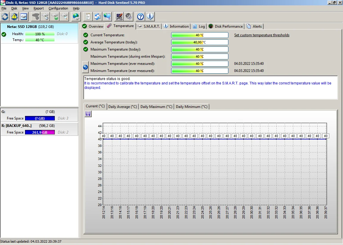Screen dimensions: 343x245
Task: Click the blue refresh arrows toolbar icon
Action: pyautogui.click(x=5, y=16)
